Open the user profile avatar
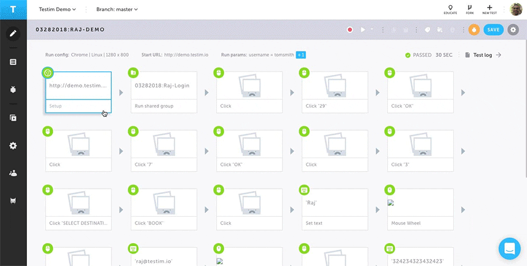This screenshot has width=527, height=266. [x=516, y=9]
